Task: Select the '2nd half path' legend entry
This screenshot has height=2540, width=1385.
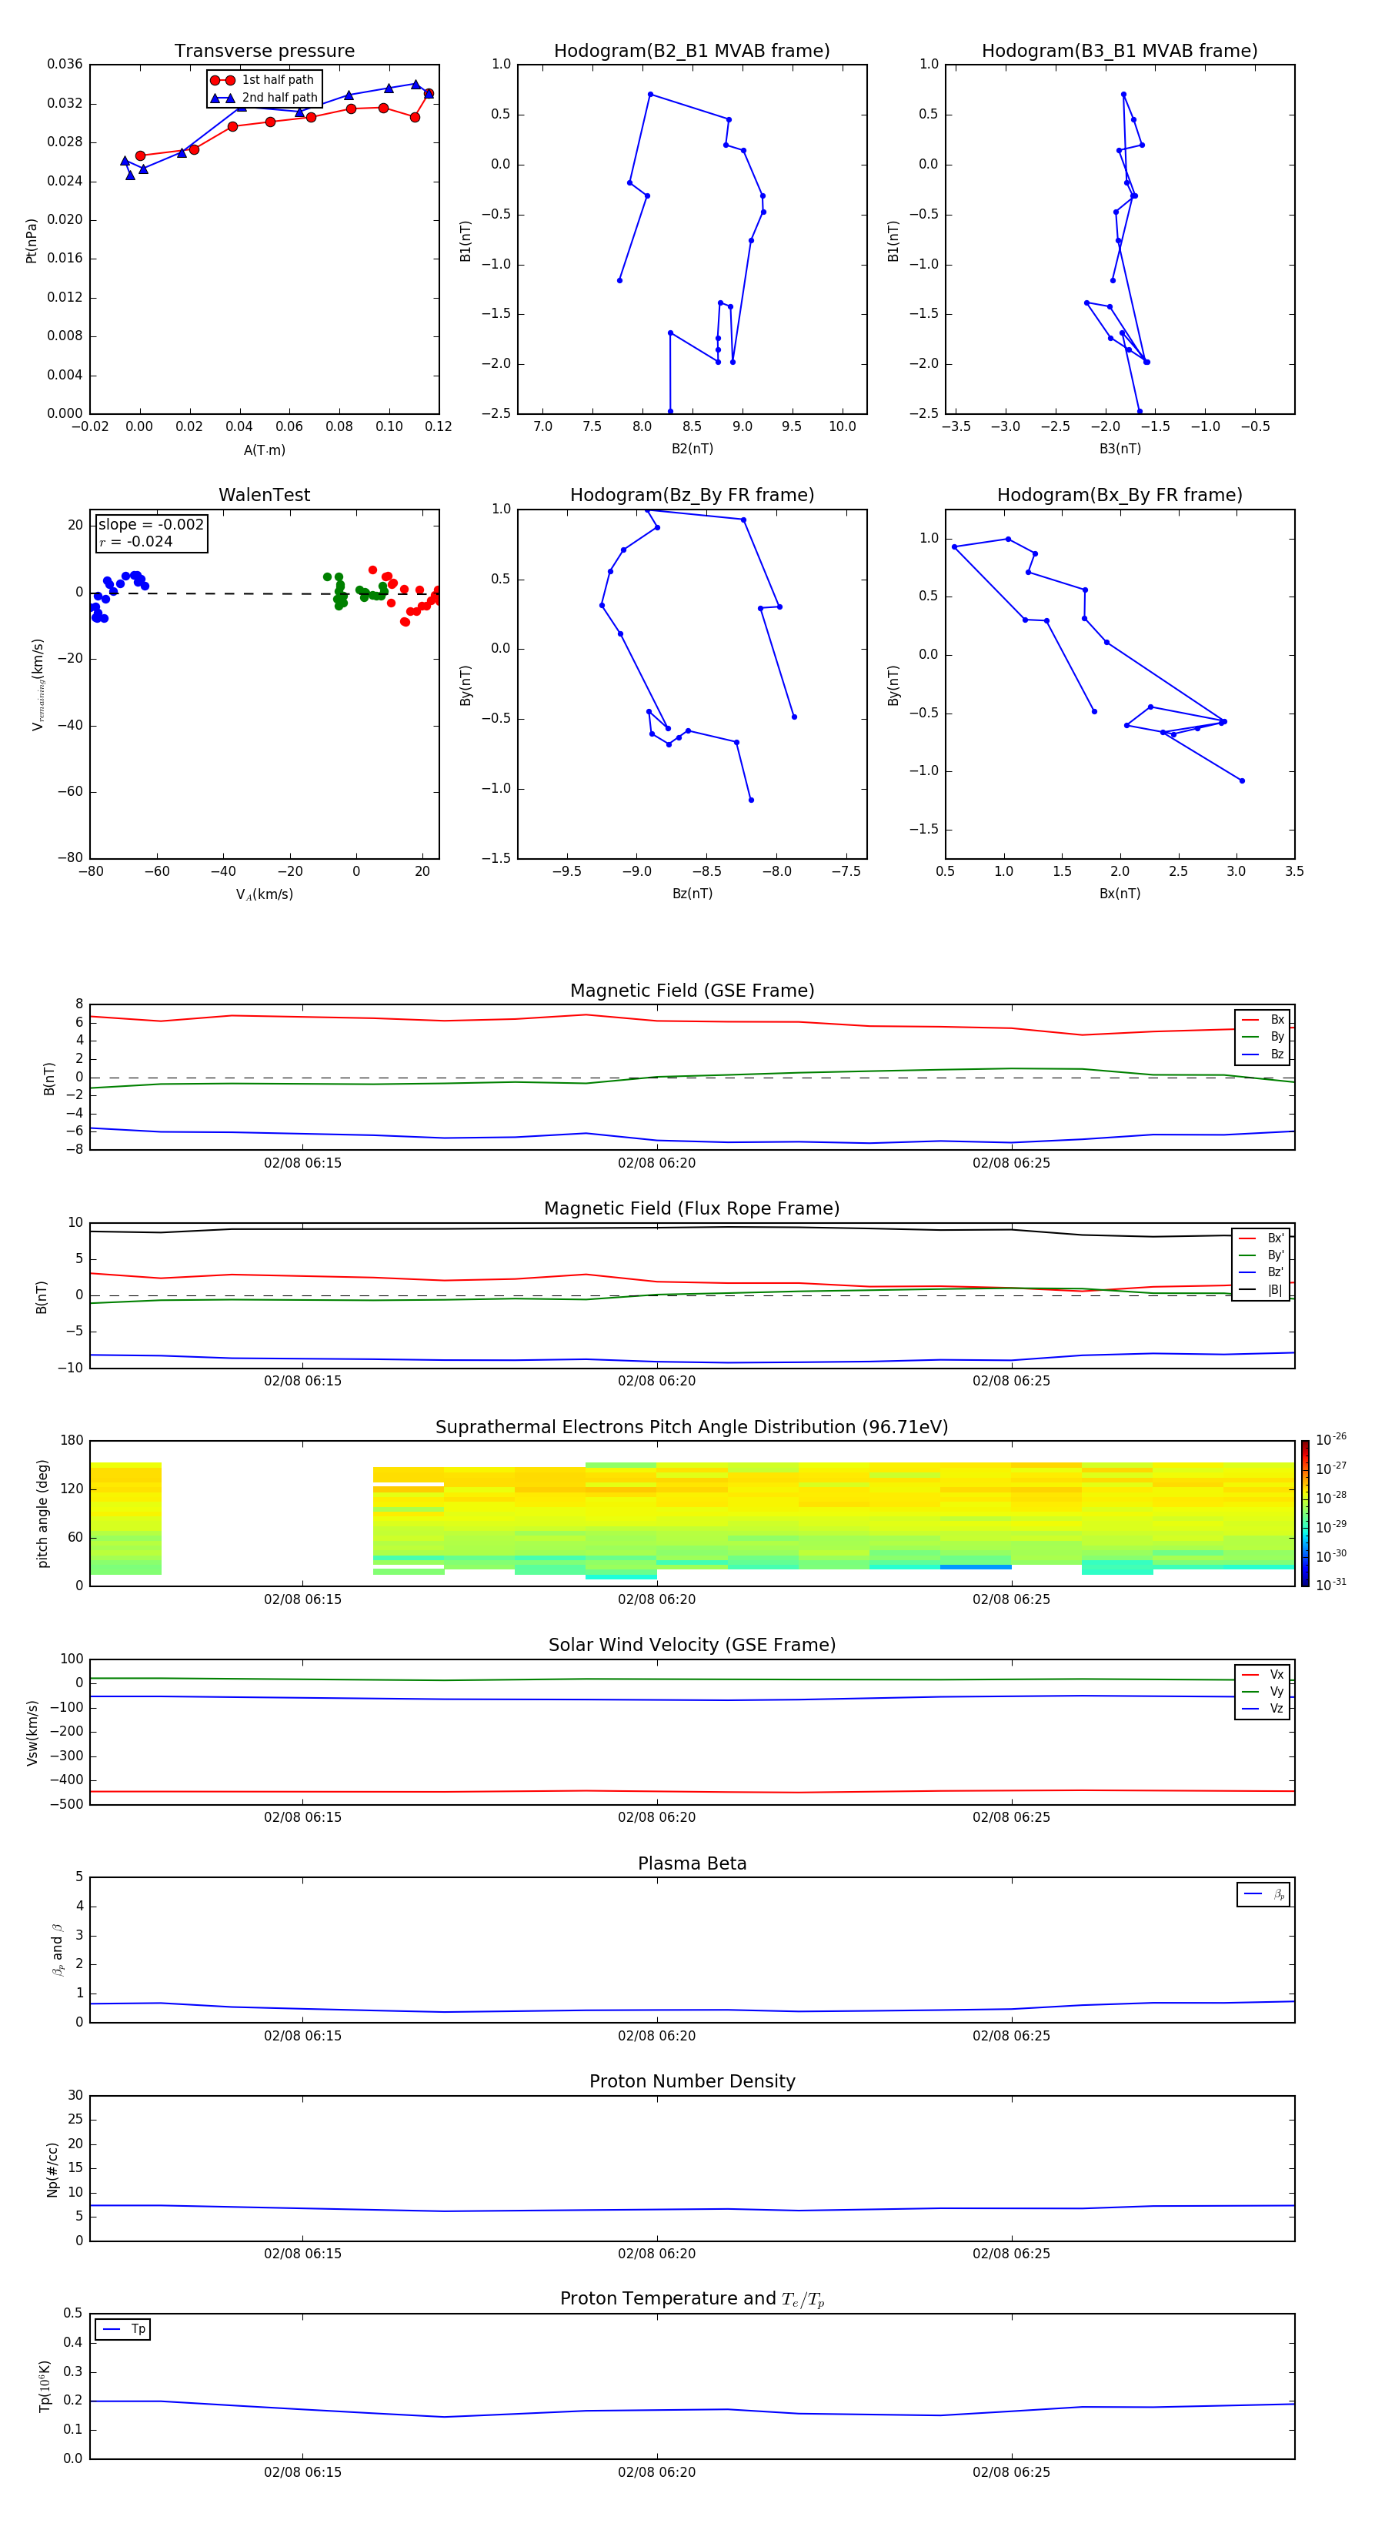Action: point(264,98)
